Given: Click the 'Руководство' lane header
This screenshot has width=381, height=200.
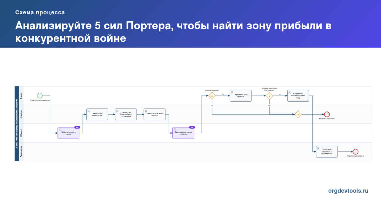Looking at the screenshot, I should click(21, 152).
